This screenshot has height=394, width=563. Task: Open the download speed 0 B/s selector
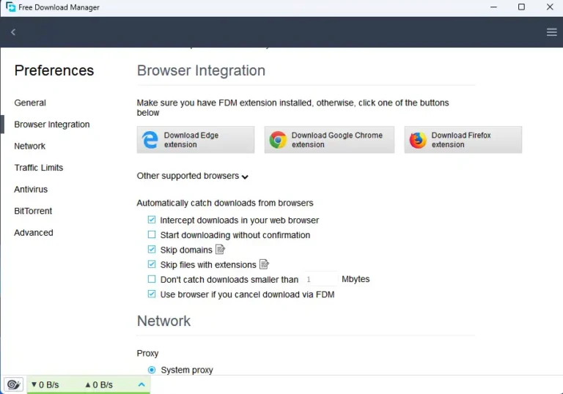point(45,384)
